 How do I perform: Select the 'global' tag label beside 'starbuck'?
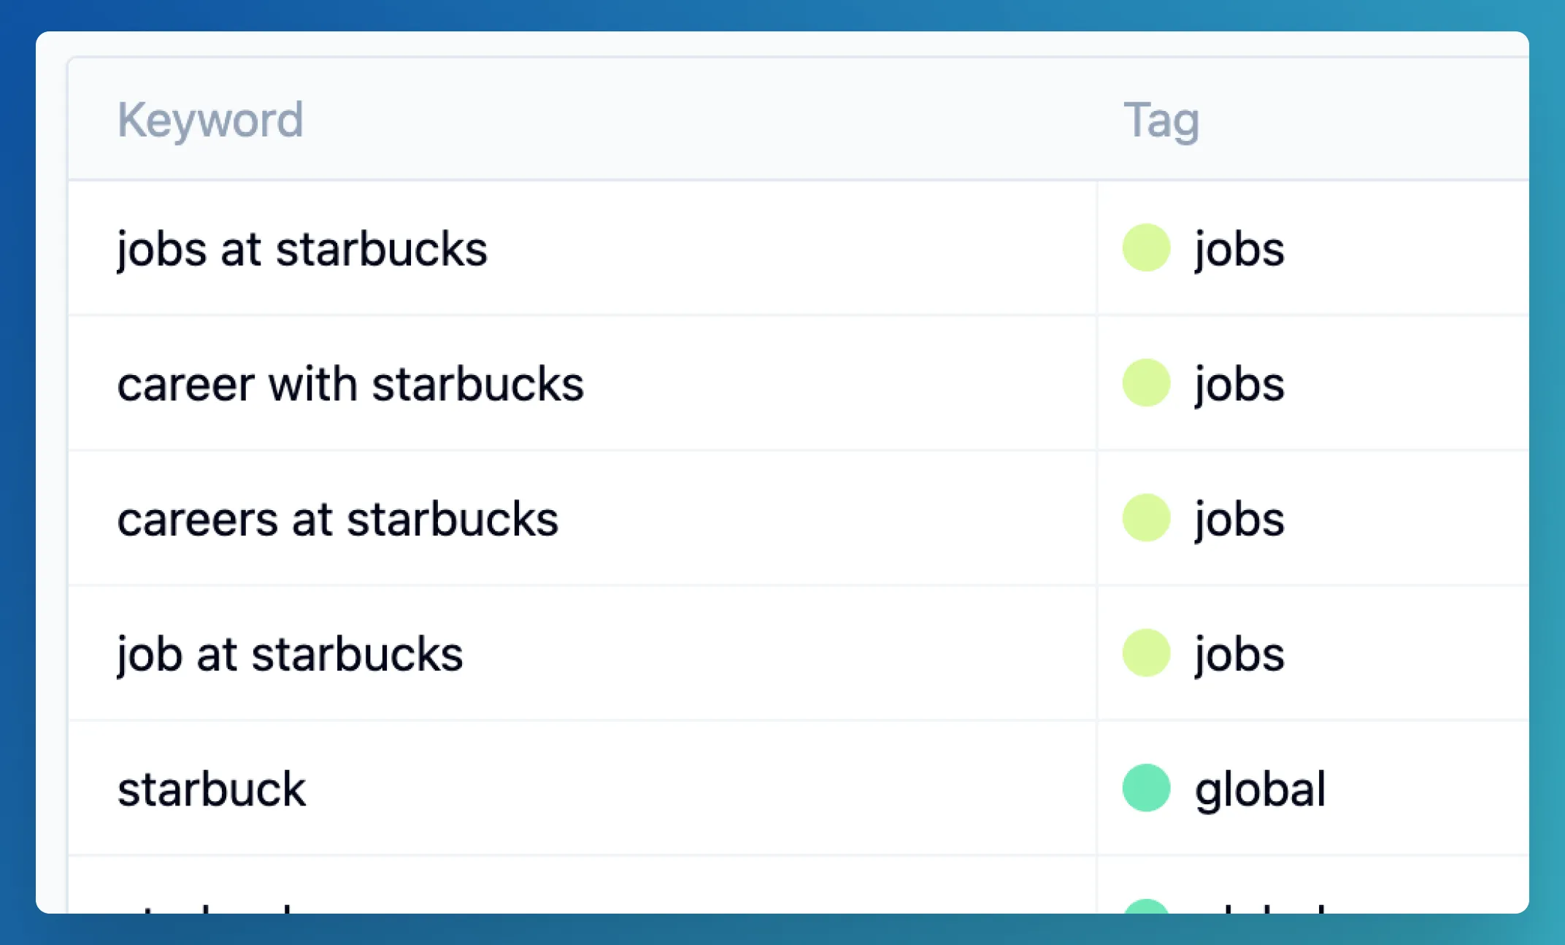pyautogui.click(x=1258, y=788)
